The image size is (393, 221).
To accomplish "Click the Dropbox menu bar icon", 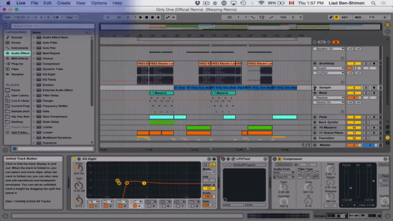I will tap(198, 3).
